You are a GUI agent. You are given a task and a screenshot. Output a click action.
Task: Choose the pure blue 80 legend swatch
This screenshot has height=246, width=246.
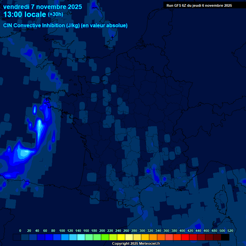49,237
